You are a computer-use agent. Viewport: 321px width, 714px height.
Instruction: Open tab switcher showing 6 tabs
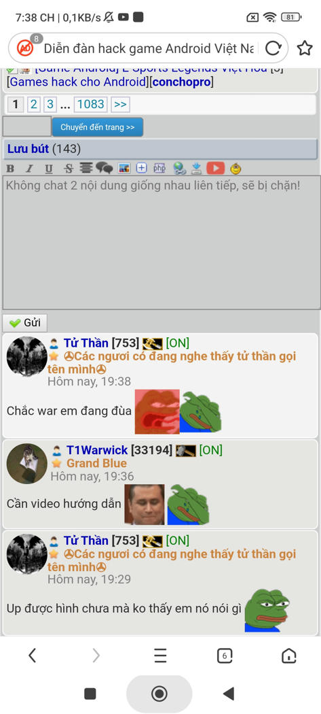(x=225, y=656)
